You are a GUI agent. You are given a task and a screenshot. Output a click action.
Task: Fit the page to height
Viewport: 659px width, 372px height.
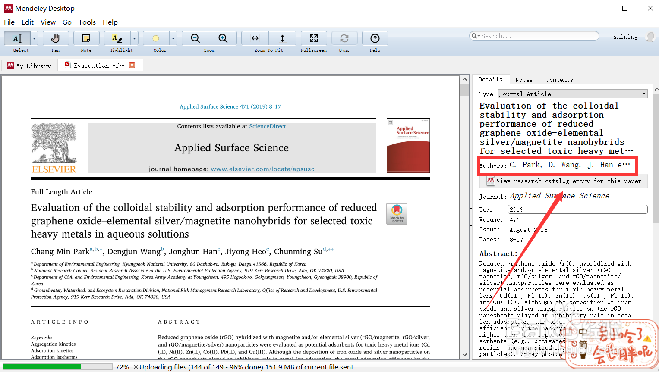[283, 38]
